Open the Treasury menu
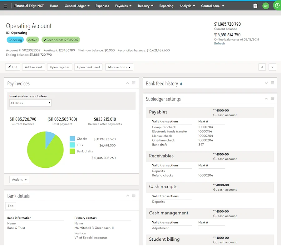The image size is (281, 246). click(145, 6)
